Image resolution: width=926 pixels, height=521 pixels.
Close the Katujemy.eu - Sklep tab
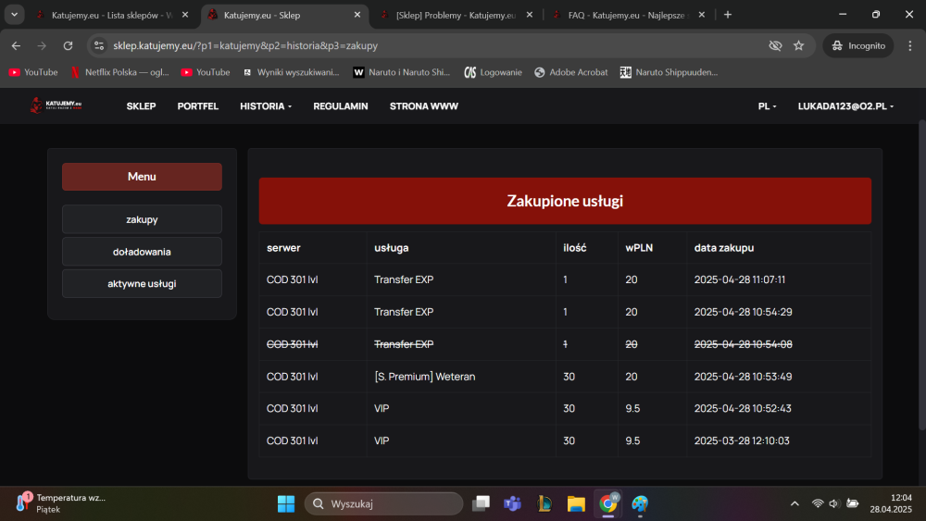point(357,15)
